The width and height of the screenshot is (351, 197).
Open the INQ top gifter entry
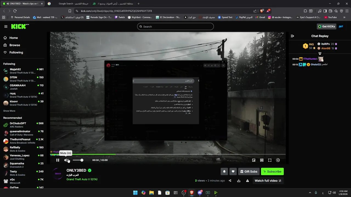click(x=309, y=46)
